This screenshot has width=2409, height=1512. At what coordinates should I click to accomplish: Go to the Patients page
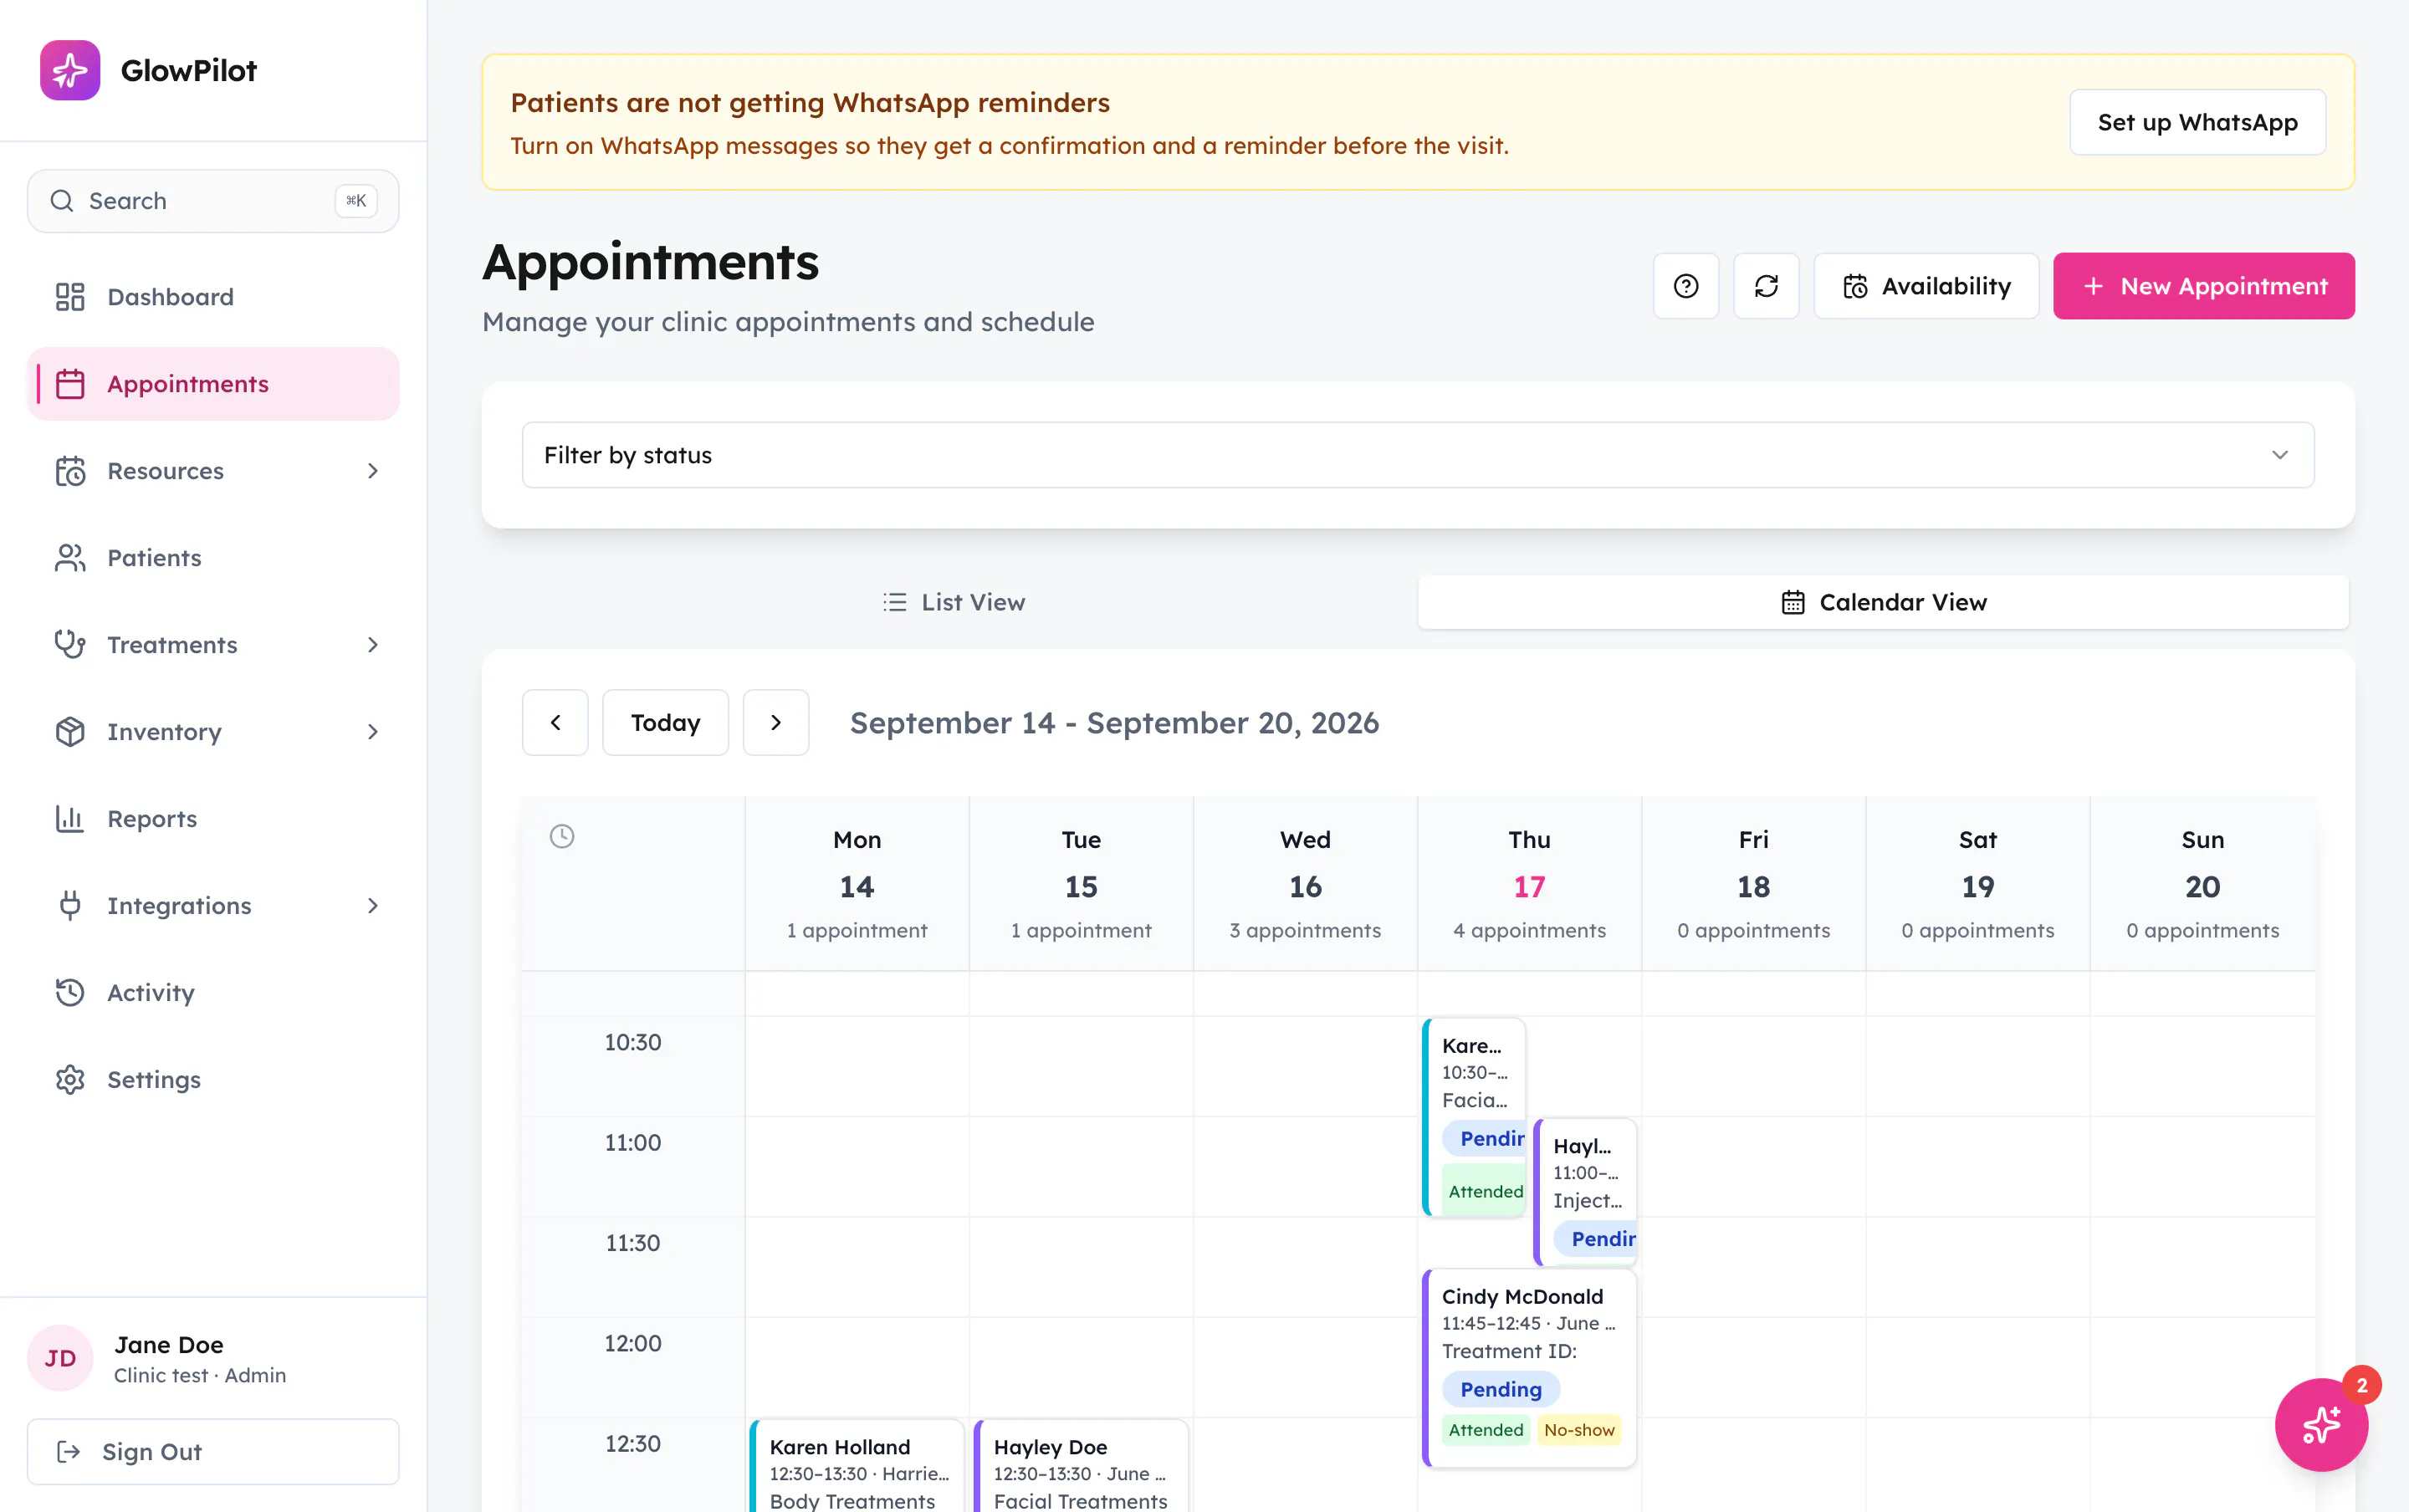213,558
